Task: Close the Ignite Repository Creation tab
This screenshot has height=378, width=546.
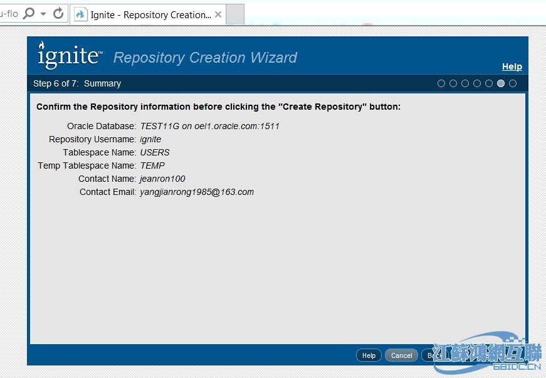Action: [x=218, y=14]
